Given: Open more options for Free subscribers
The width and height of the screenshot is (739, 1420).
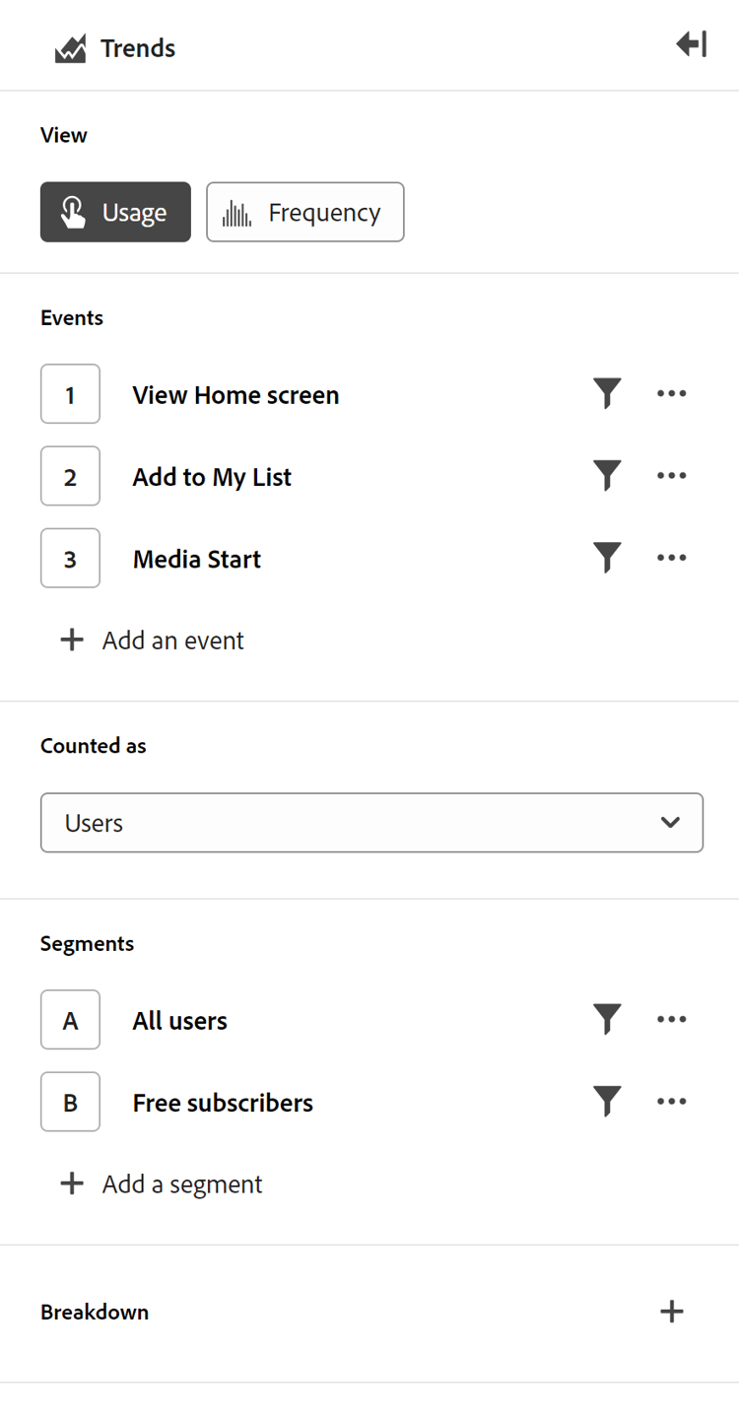Looking at the screenshot, I should point(671,1102).
